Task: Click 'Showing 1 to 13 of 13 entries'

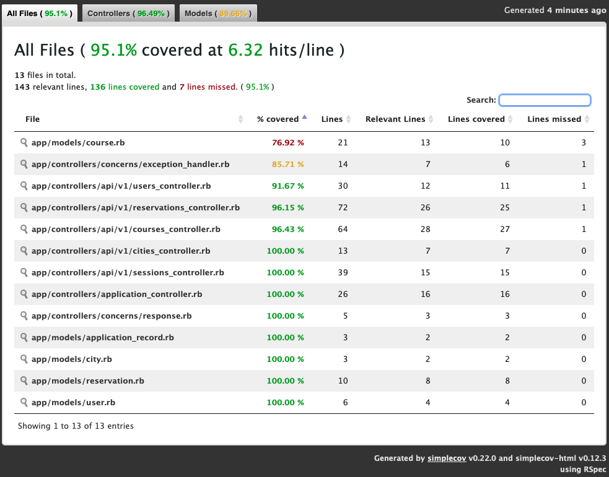Action: point(76,426)
